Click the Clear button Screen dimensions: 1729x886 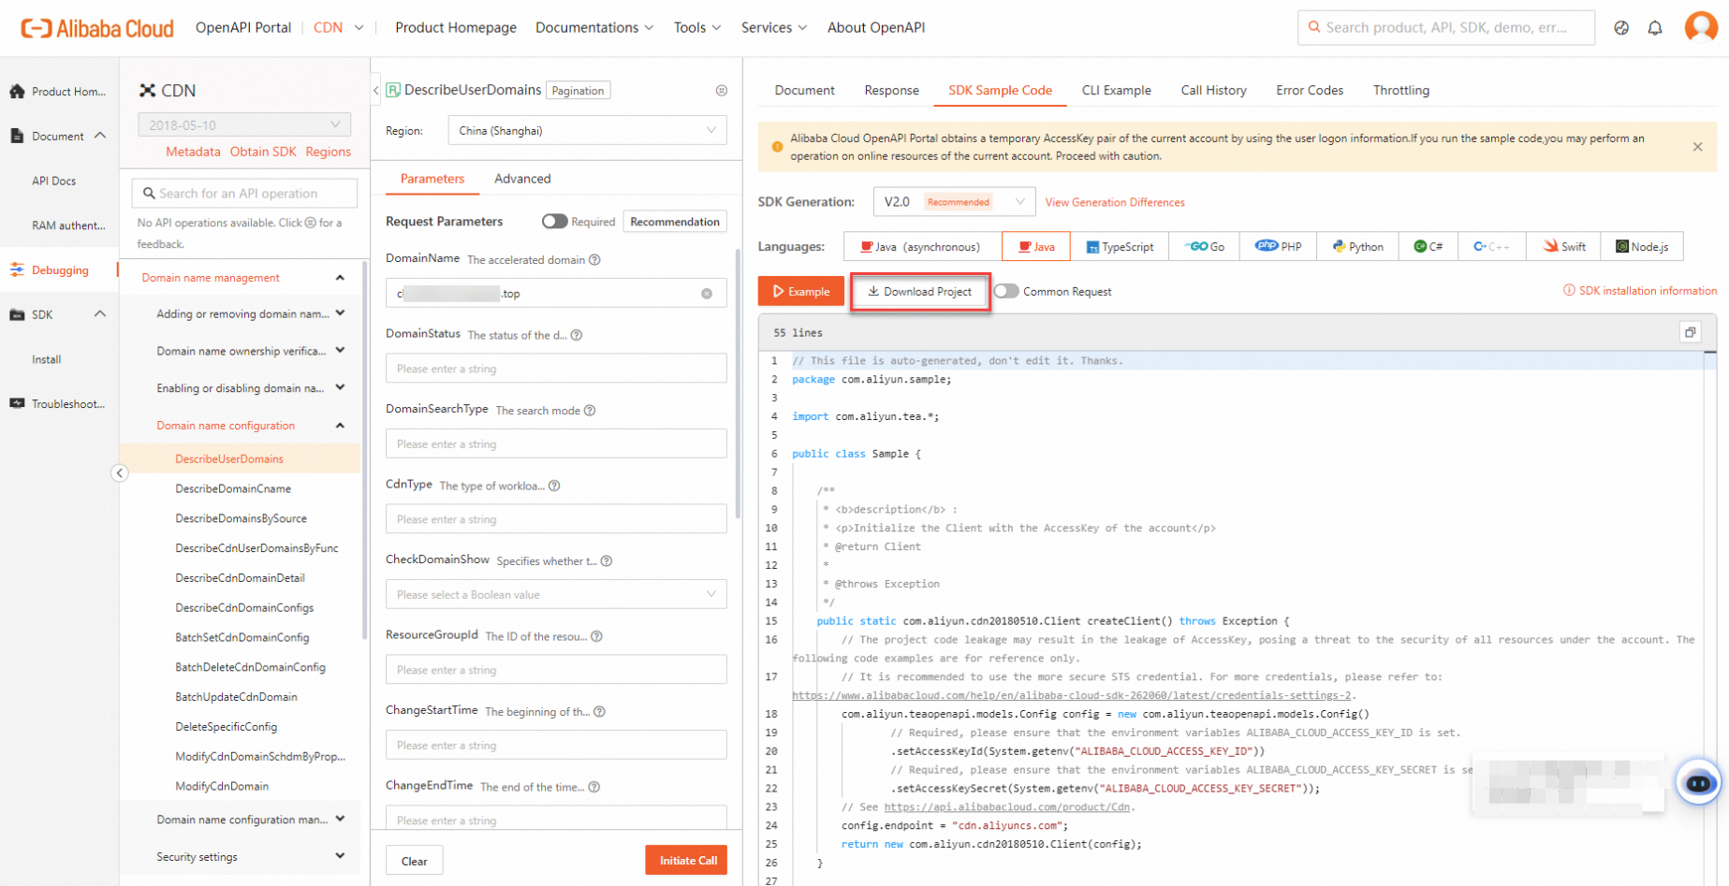[414, 861]
